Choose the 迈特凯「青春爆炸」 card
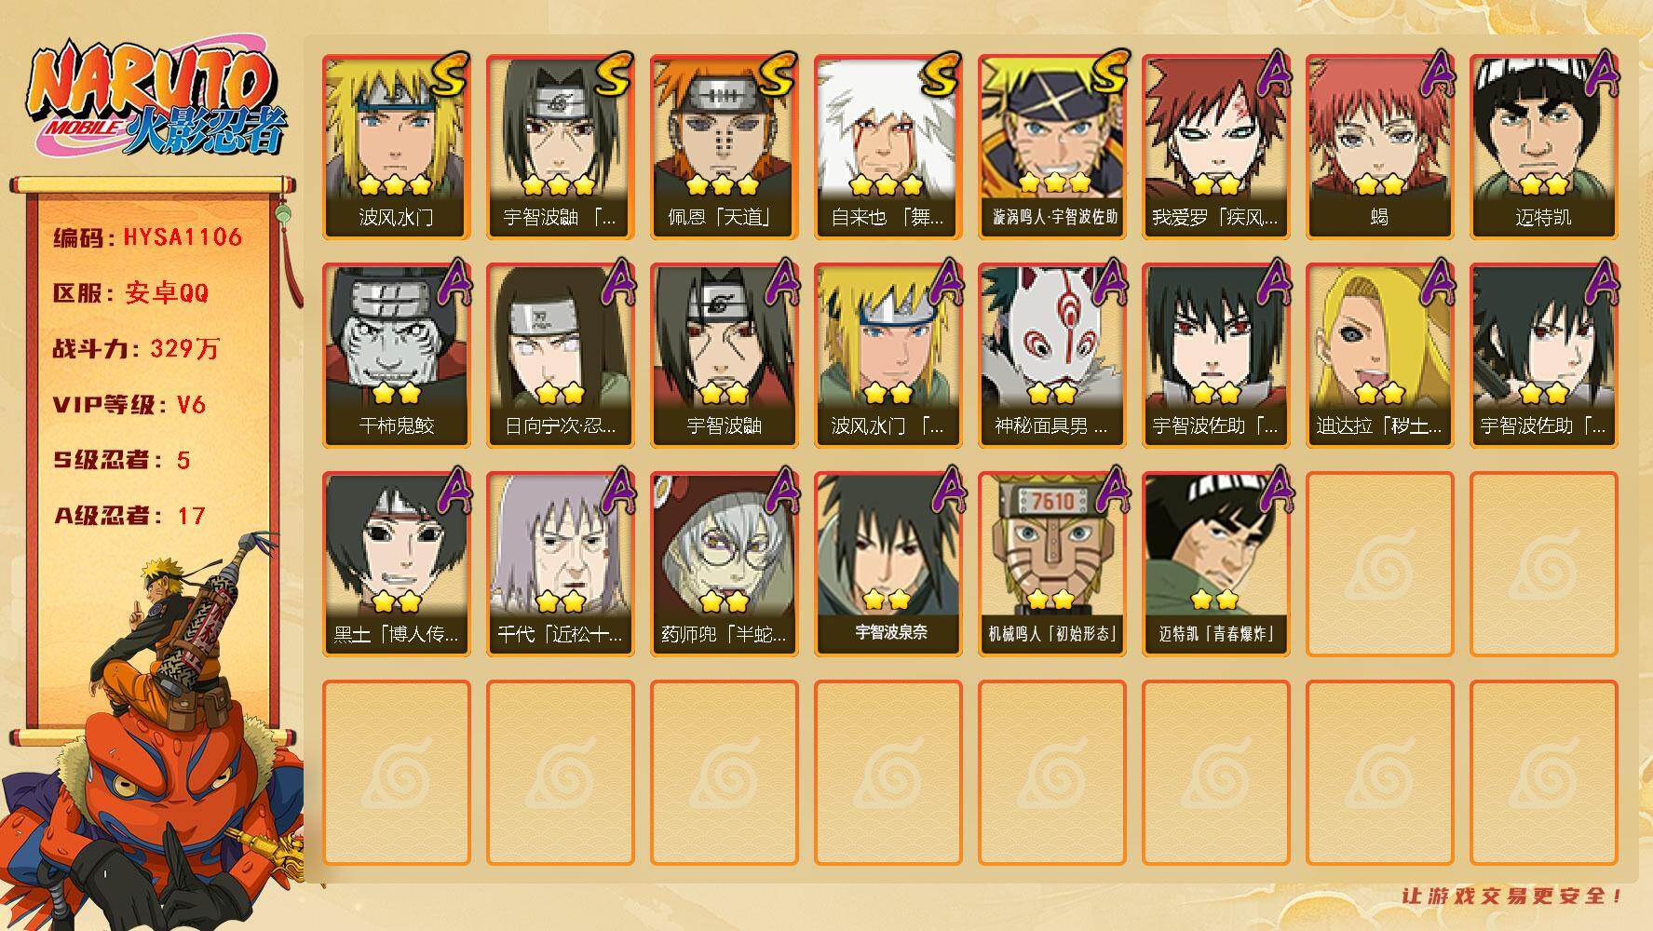This screenshot has height=931, width=1653. click(1216, 564)
